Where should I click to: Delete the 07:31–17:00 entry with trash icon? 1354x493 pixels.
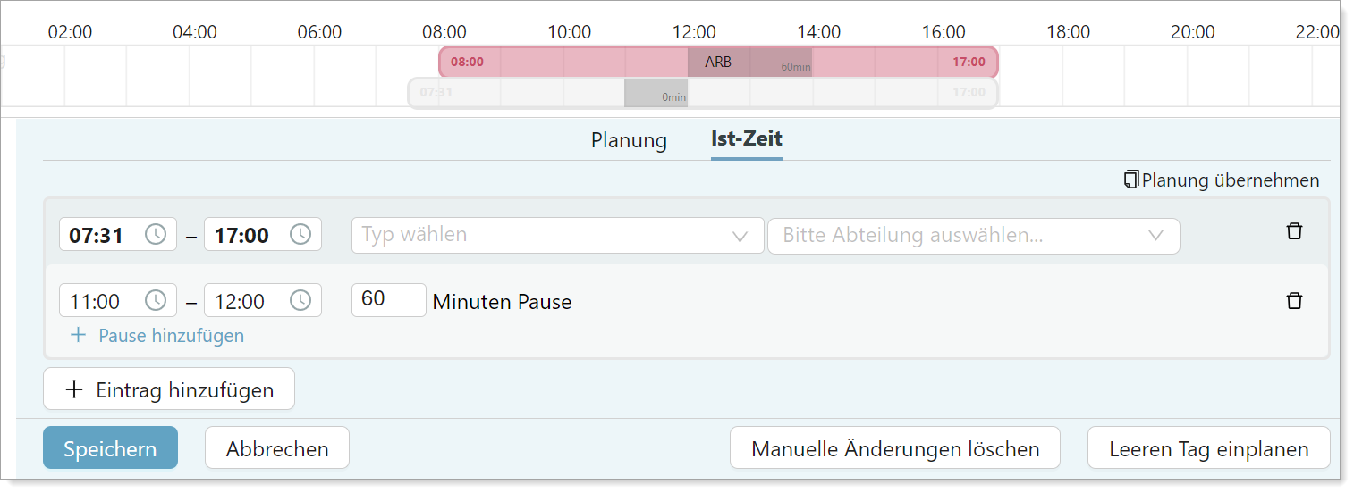[x=1294, y=231]
